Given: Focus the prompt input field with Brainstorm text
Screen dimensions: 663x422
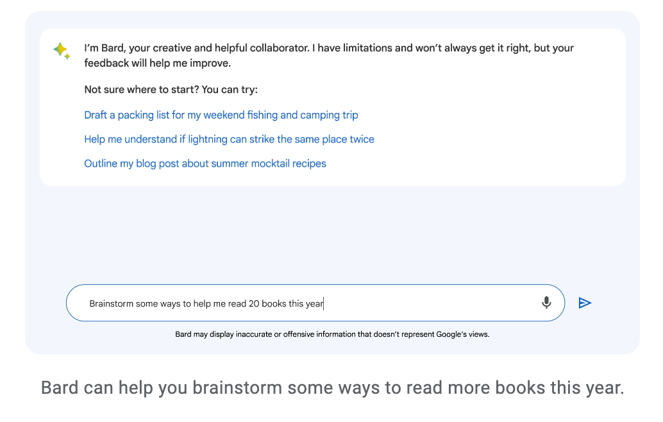Looking at the screenshot, I should pos(315,303).
